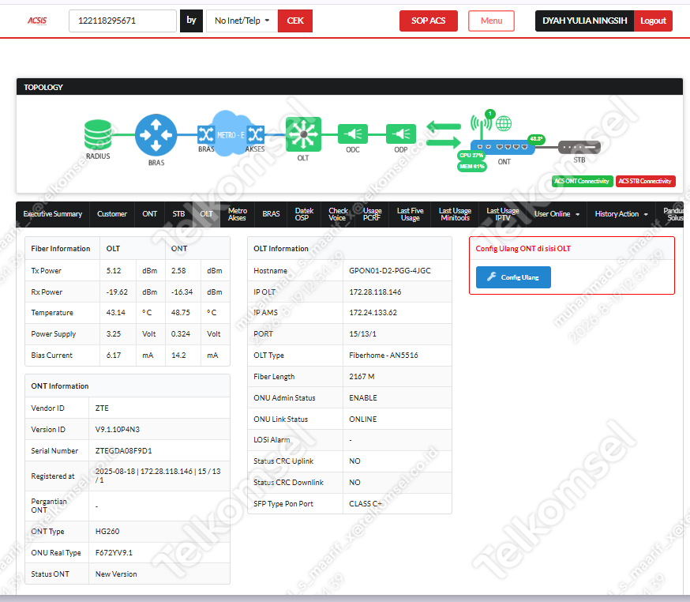Click version ID V9.1.10P4N3

tap(117, 429)
